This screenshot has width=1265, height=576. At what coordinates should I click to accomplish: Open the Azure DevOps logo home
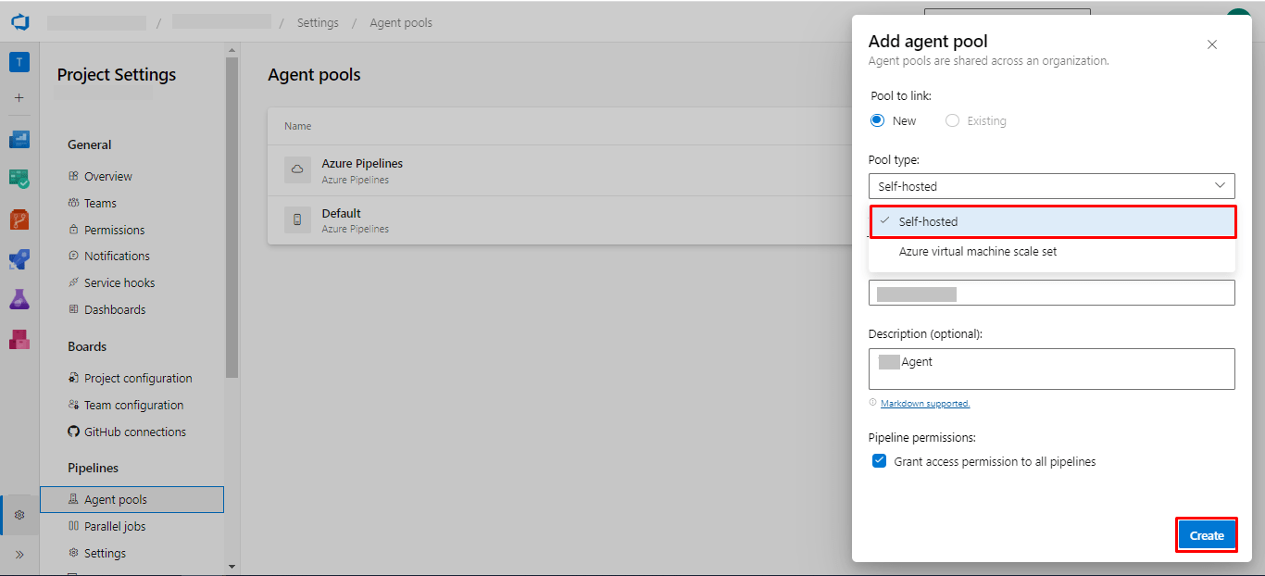click(19, 21)
